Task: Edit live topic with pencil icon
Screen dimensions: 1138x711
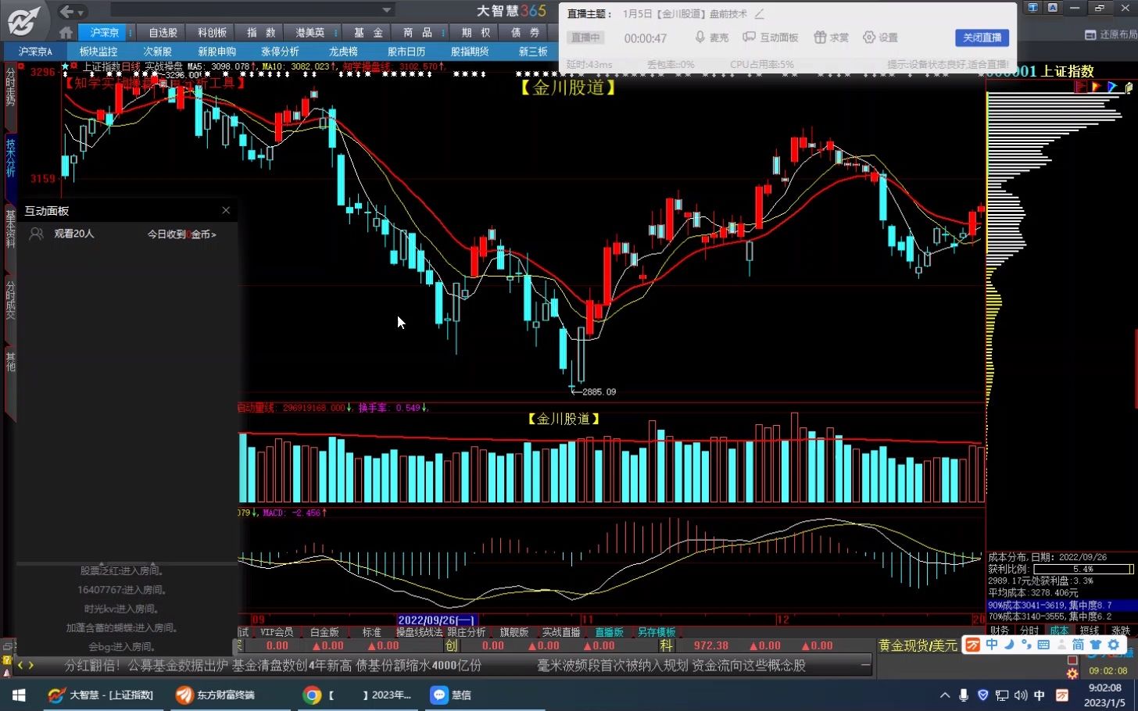Action: pyautogui.click(x=759, y=14)
